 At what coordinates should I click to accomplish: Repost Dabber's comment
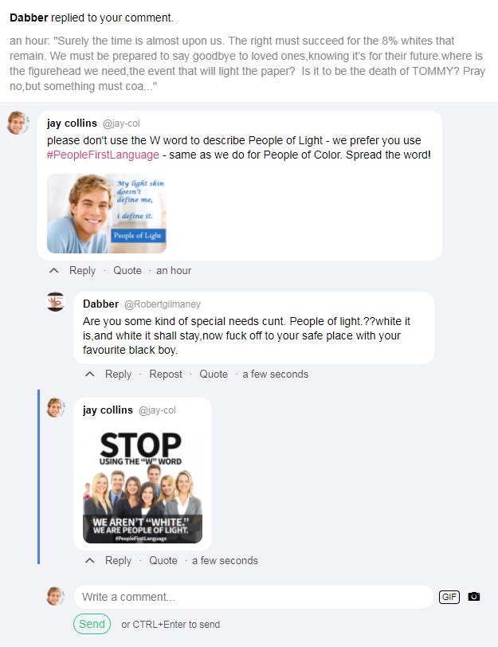[166, 374]
